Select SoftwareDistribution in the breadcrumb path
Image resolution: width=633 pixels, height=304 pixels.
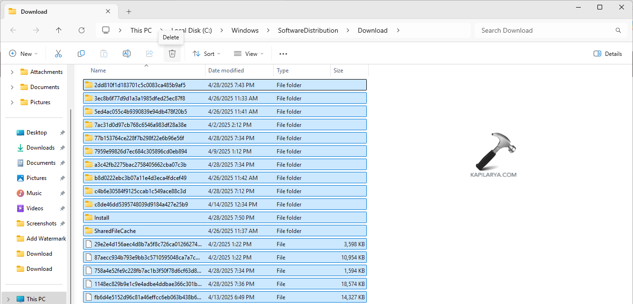308,30
